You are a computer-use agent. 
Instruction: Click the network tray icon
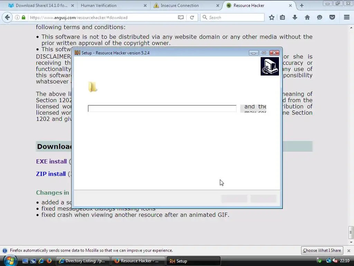tap(328, 261)
